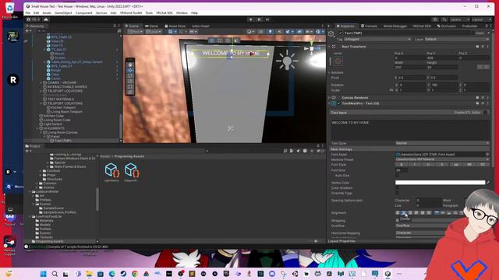Screen dimensions: 499x280
Task: Expand the Canvas Renderer component
Action: tap(329, 98)
